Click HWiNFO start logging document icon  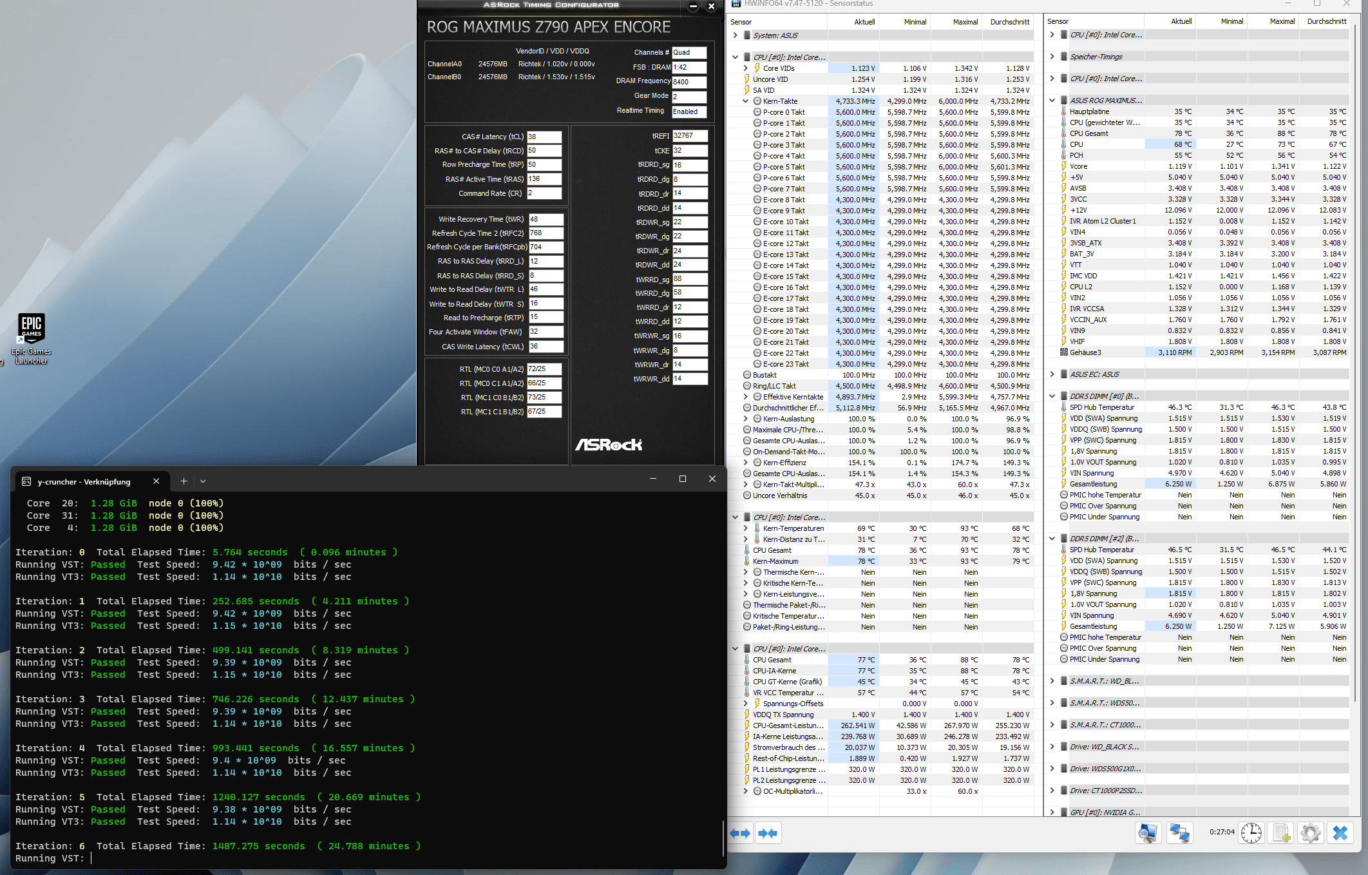(1281, 833)
